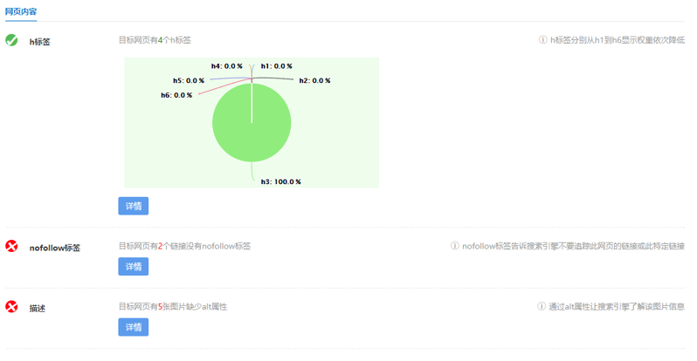
Task: Select the h2: 0.0 % chart label
Action: [314, 81]
